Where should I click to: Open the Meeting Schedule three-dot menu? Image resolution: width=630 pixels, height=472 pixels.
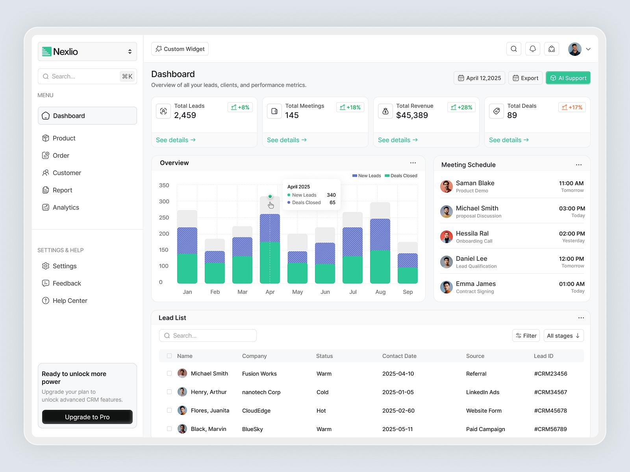(578, 165)
